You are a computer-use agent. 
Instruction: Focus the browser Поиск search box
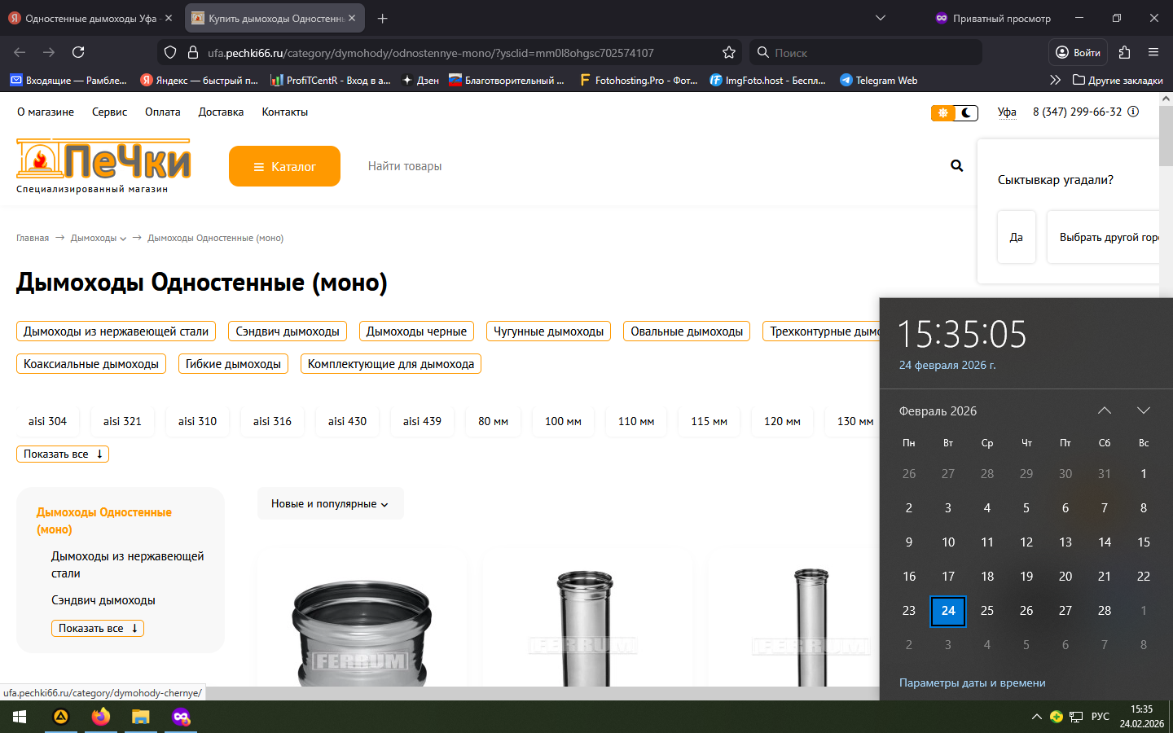[x=866, y=52]
